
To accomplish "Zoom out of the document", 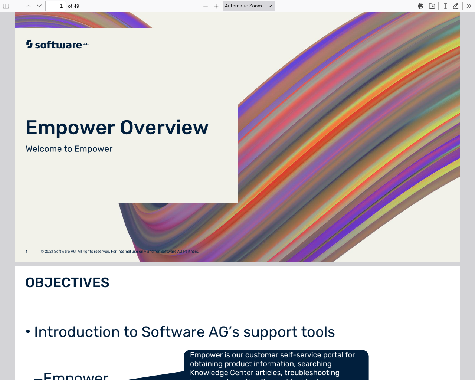I will (206, 6).
